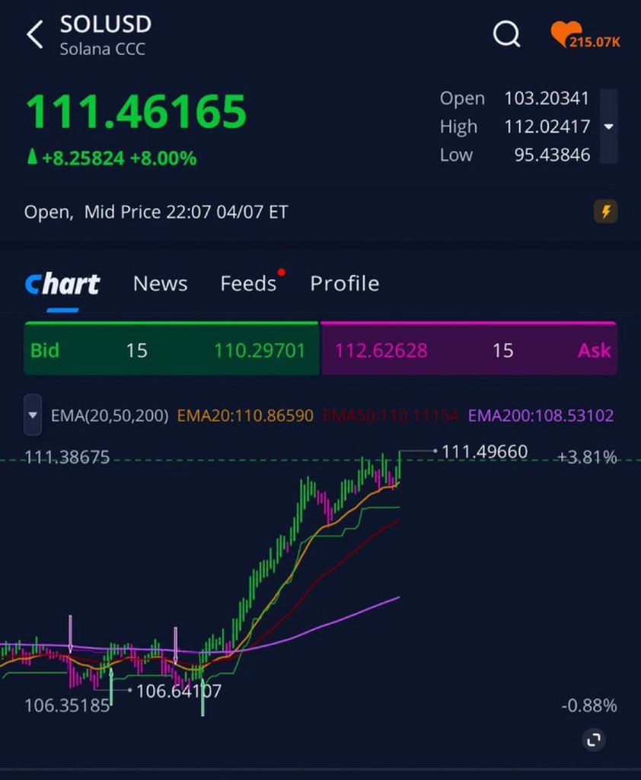This screenshot has height=780, width=641.
Task: Click the 111.38675 price axis label
Action: pyautogui.click(x=67, y=457)
